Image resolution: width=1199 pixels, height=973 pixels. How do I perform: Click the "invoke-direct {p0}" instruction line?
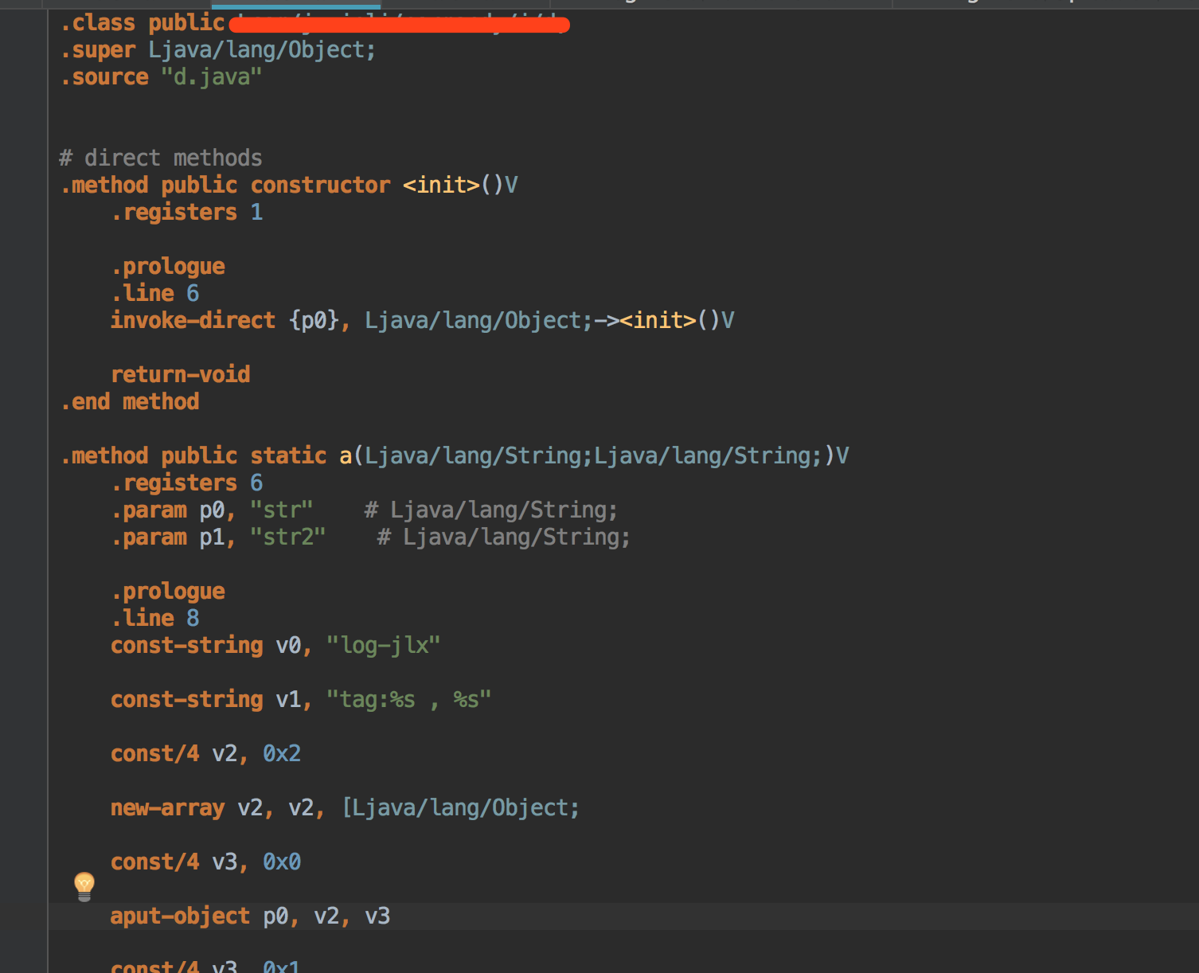pyautogui.click(x=423, y=321)
